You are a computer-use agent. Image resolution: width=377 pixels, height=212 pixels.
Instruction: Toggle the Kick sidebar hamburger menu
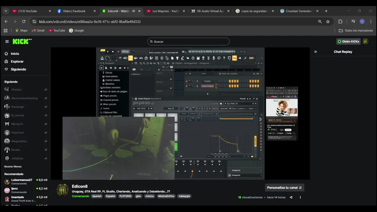7,42
